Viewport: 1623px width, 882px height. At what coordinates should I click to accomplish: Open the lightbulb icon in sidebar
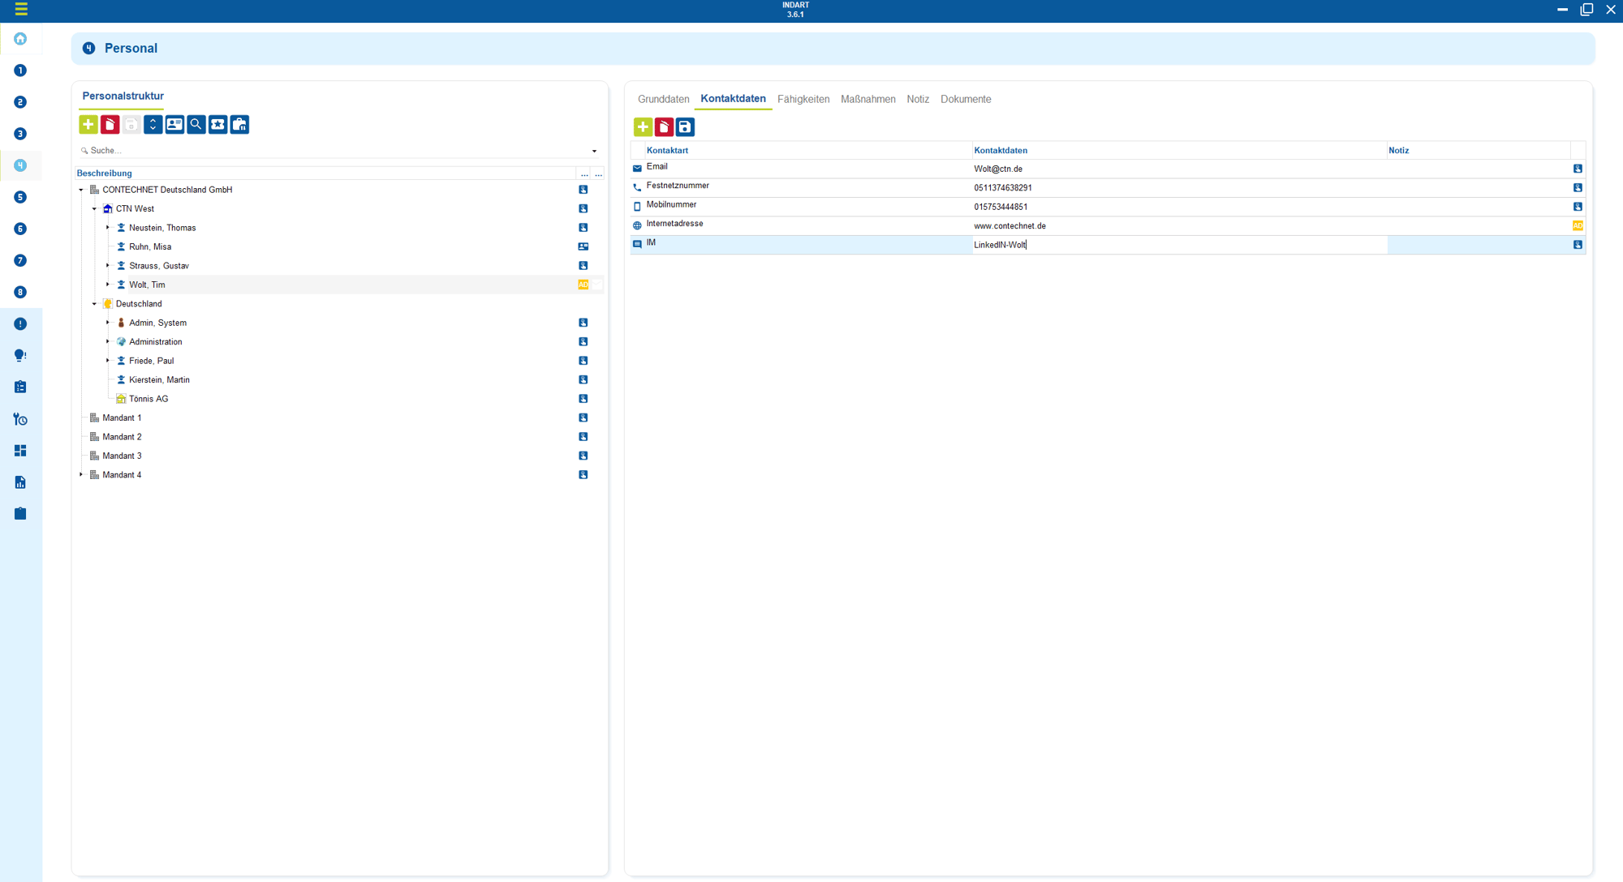pos(20,355)
